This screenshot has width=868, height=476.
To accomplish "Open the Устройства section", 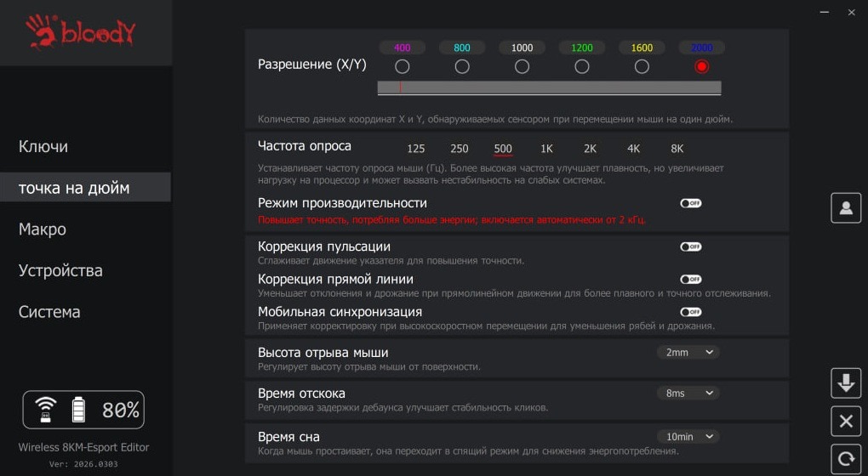I will point(60,270).
